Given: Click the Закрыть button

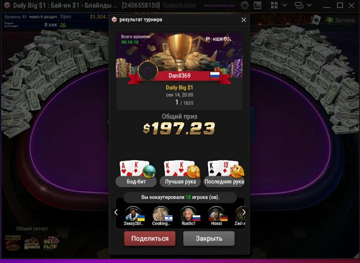Looking at the screenshot, I should (x=209, y=238).
